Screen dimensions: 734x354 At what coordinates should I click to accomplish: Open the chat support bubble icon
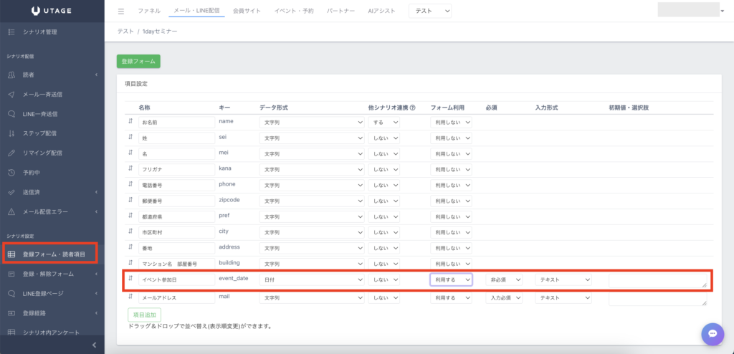[712, 333]
